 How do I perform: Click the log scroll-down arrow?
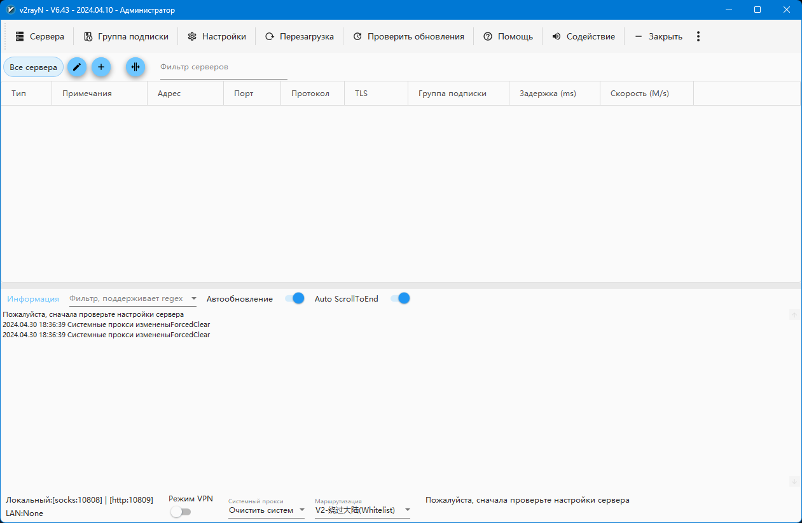(x=794, y=482)
